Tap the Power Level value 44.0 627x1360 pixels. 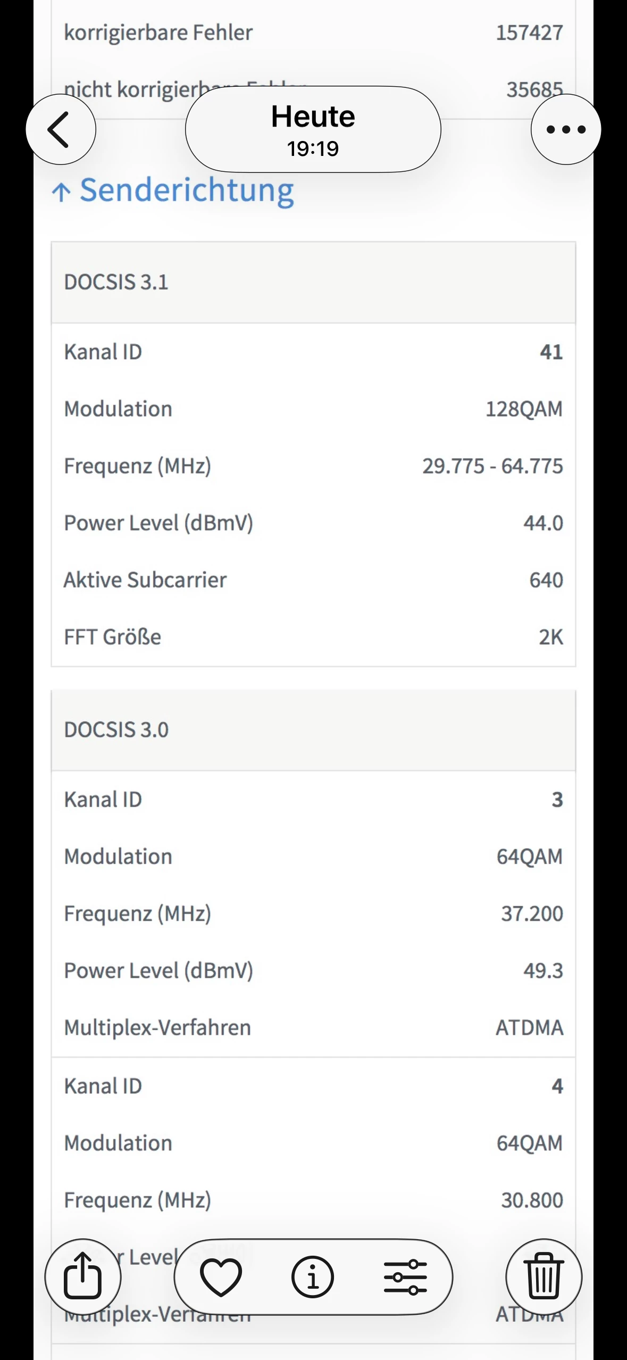(543, 523)
